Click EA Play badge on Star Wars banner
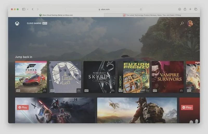Image resolution: width=208 pixels, height=134 pixels. pyautogui.click(x=23, y=107)
